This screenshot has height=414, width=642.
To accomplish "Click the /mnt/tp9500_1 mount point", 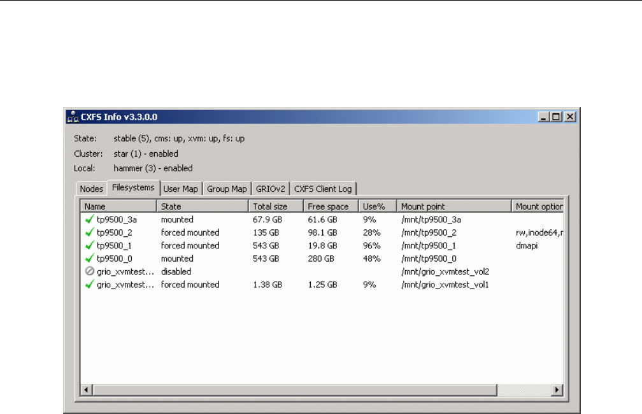I will pyautogui.click(x=429, y=246).
